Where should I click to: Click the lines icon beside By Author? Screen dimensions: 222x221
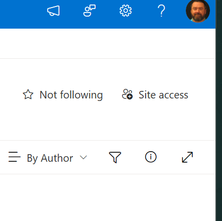tap(15, 157)
